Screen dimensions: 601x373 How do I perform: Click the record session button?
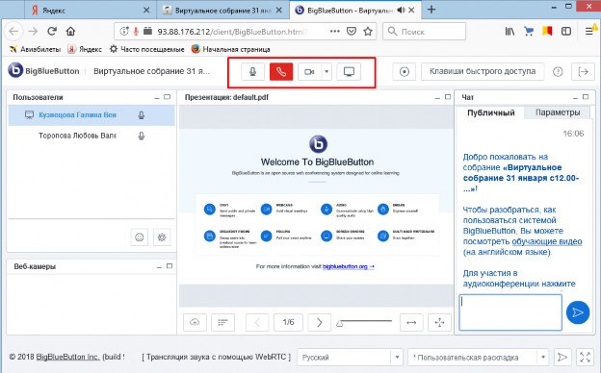(x=405, y=72)
